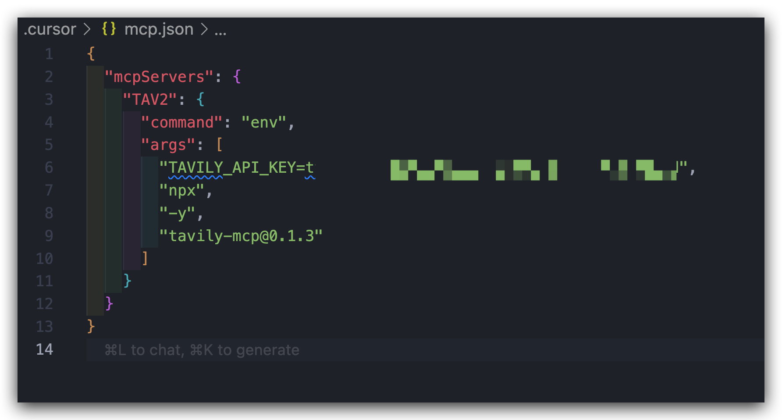Click the "args" property key
Screen dimensions: 782x420
point(168,145)
